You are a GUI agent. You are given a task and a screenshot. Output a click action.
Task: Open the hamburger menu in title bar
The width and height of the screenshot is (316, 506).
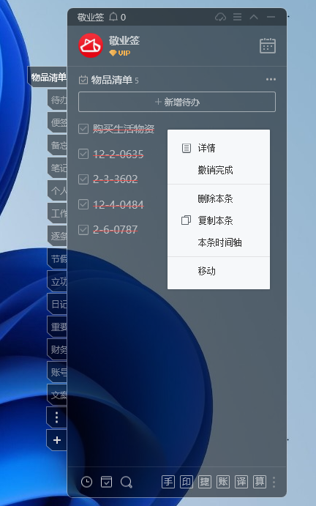point(238,17)
